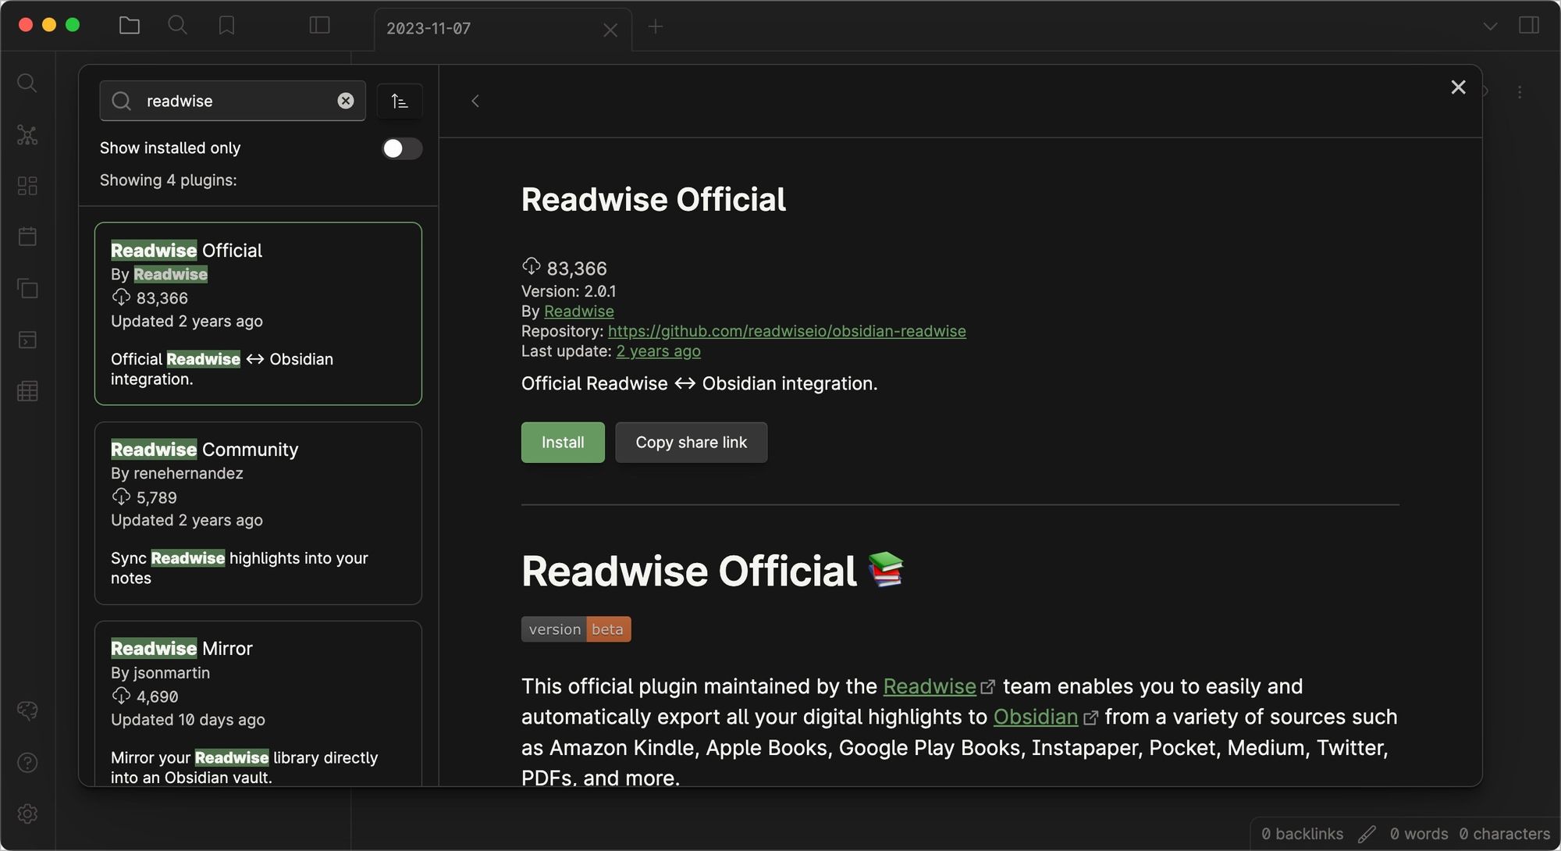Expand the tab list chevron dropdown
Screen dimensions: 1561x851
click(1490, 27)
